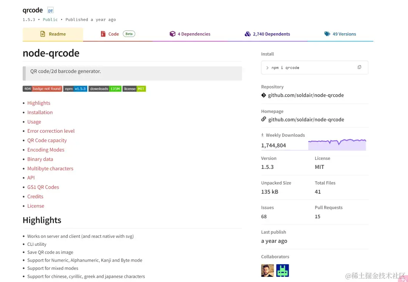Select the npm i qrcode command field
The image size is (408, 282).
click(314, 67)
